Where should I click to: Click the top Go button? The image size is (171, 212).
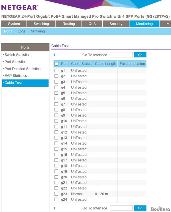(x=140, y=55)
